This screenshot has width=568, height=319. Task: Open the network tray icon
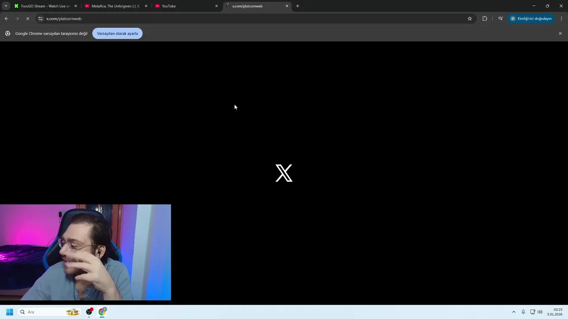(x=532, y=312)
